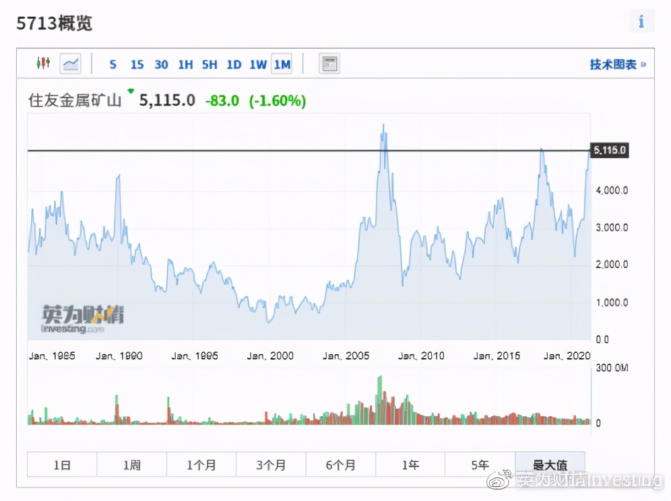Activate the S seconds interval
Screen dimensions: 671x501
[x=113, y=65]
